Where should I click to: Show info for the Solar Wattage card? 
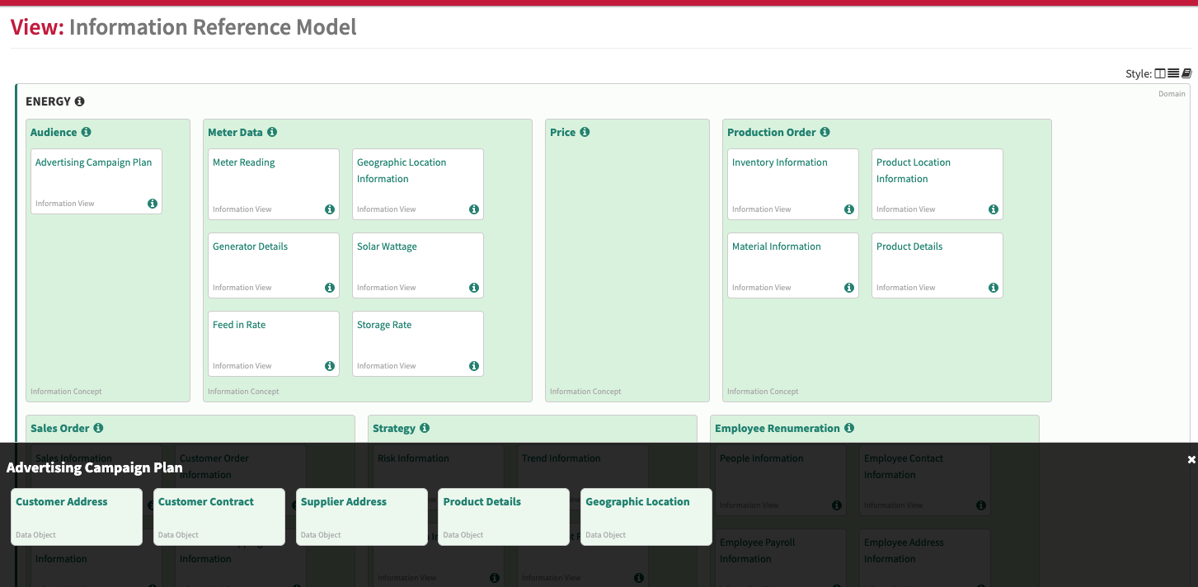click(x=474, y=288)
